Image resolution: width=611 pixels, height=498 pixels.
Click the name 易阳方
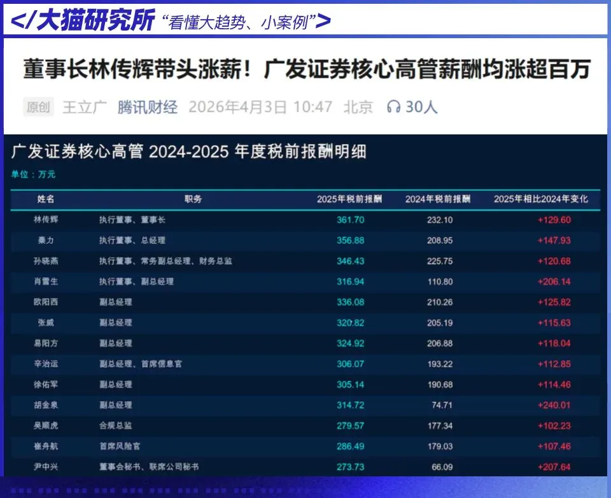click(x=46, y=343)
